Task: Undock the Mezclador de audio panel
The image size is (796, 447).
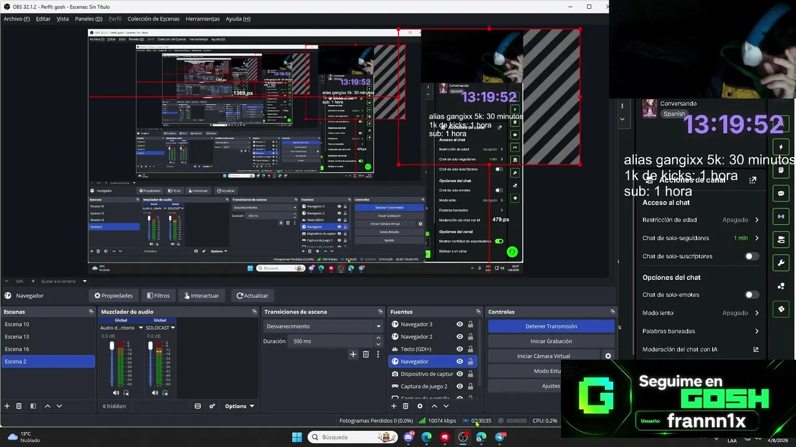Action: click(x=254, y=312)
